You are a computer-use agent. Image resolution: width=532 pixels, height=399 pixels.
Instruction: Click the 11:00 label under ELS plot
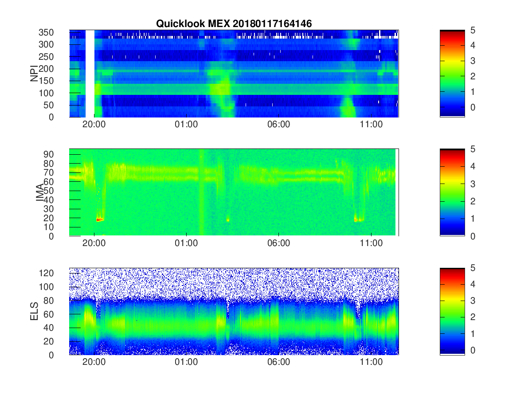(x=371, y=363)
